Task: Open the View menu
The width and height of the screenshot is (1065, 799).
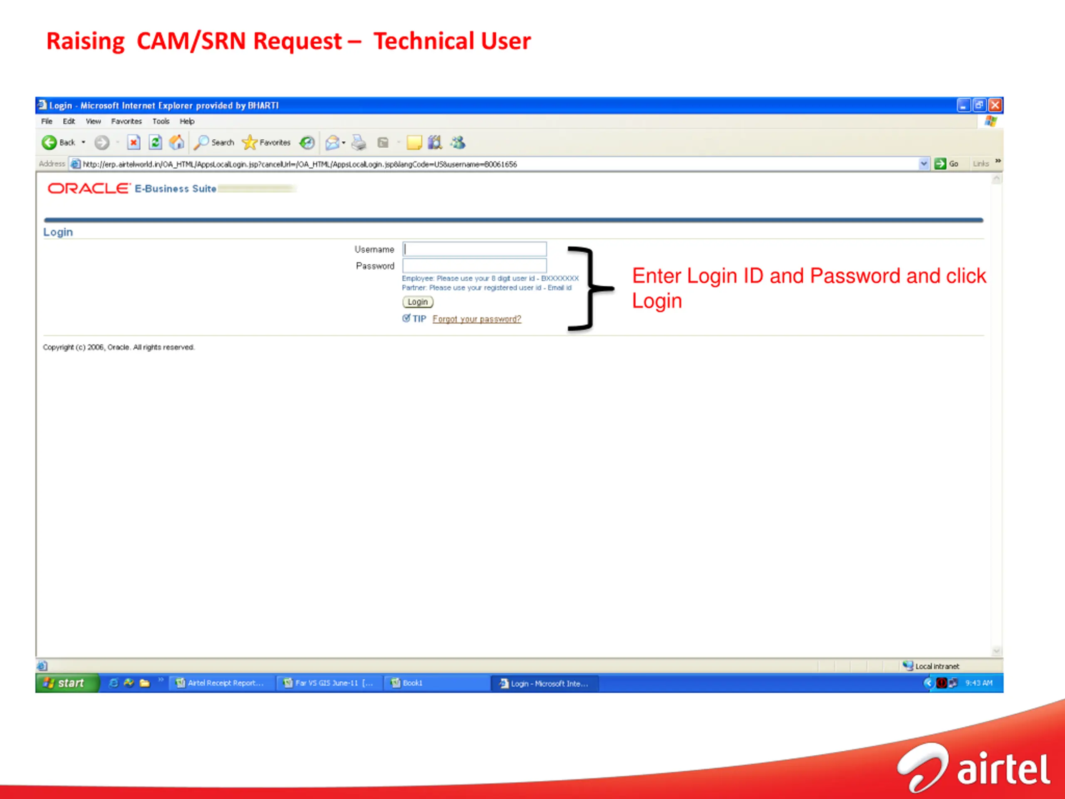Action: point(94,122)
